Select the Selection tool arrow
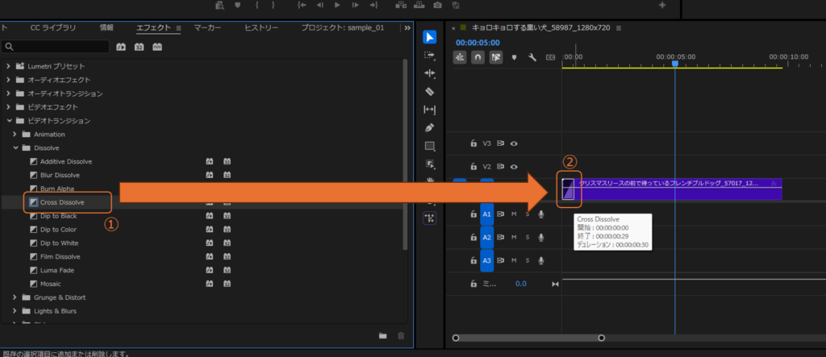 coord(430,37)
